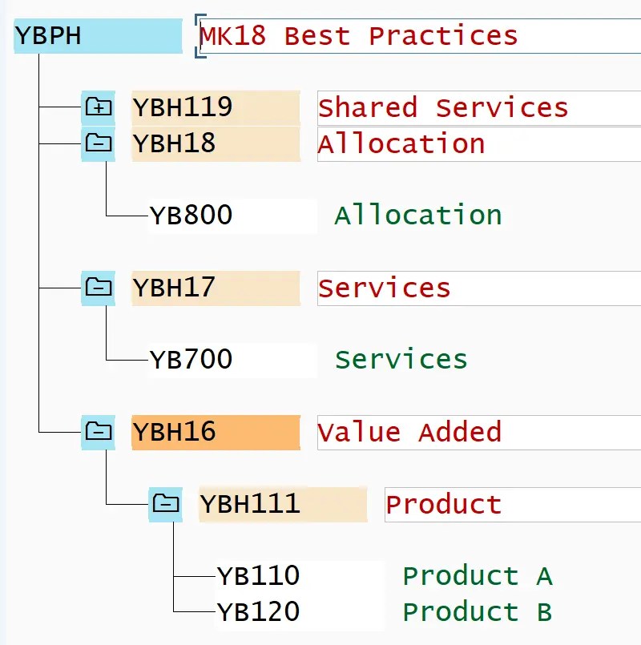
Task: Collapse the YBH16 folder node
Action: (99, 433)
